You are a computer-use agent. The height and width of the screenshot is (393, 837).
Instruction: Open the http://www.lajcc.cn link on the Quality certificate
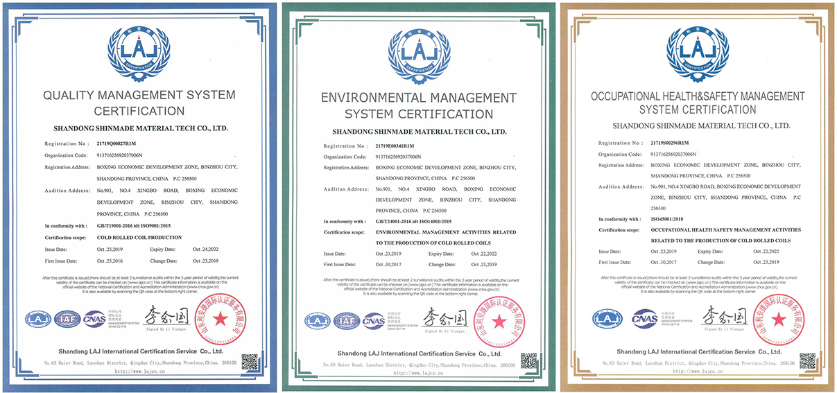139,371
